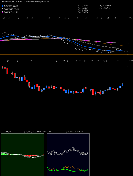
Task: Select the DOW PT: 13.35 legend text
Action: pyautogui.click(x=11, y=13)
